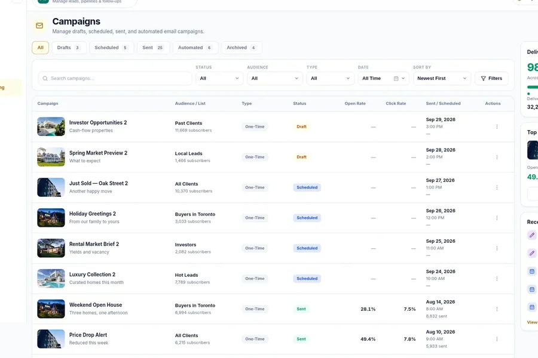Switch to the Scheduled tab
This screenshot has width=538, height=358.
click(x=111, y=48)
